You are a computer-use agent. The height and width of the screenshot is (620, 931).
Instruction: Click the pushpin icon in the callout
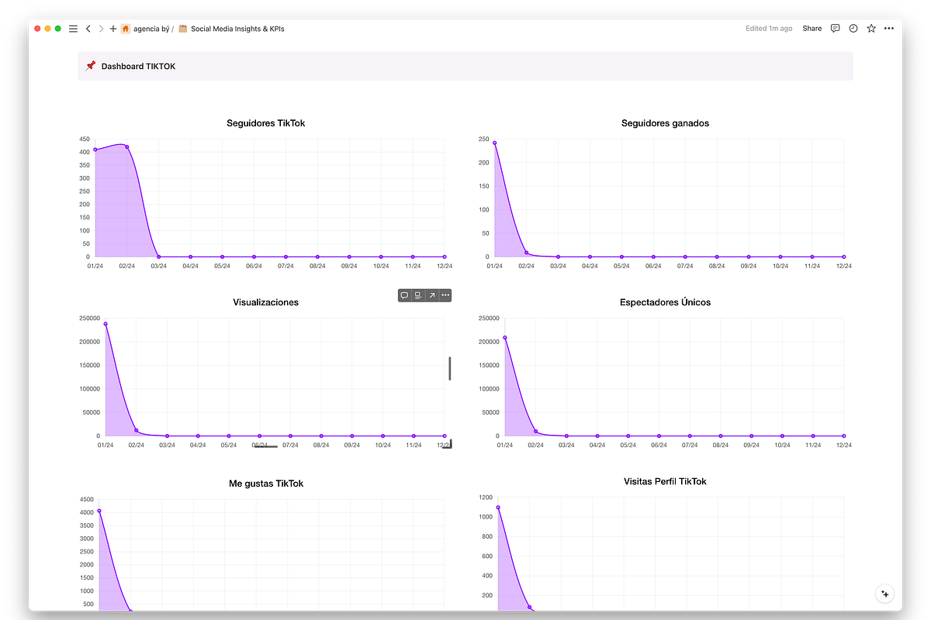click(91, 66)
